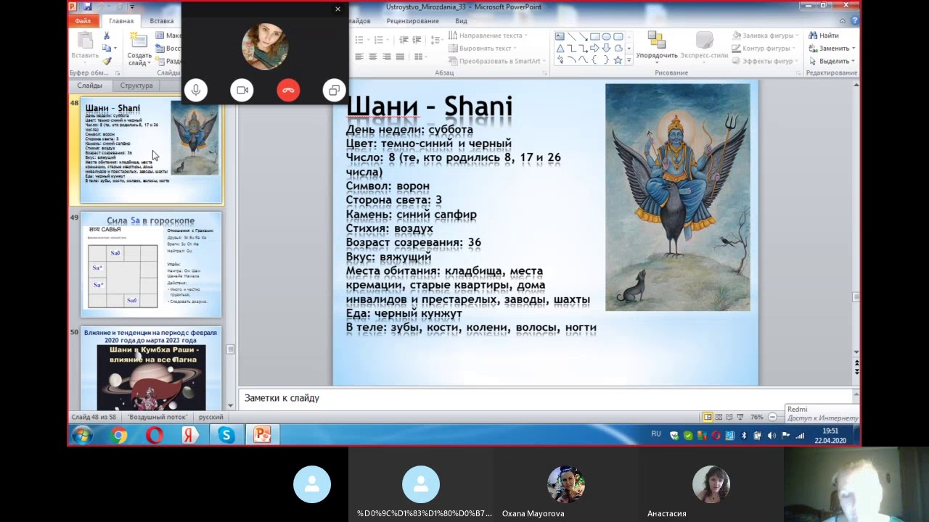Select the straight line shape
929x522 pixels.
click(571, 36)
